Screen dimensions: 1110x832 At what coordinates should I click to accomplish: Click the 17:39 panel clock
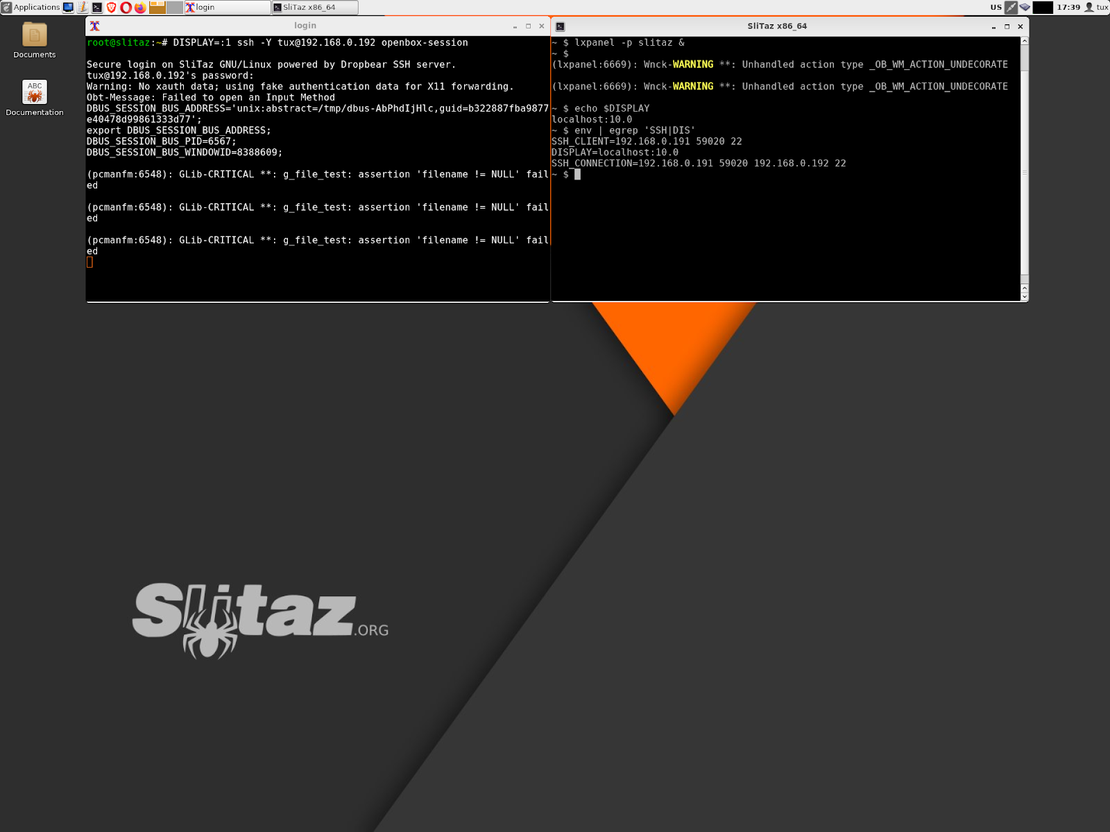[x=1068, y=8]
